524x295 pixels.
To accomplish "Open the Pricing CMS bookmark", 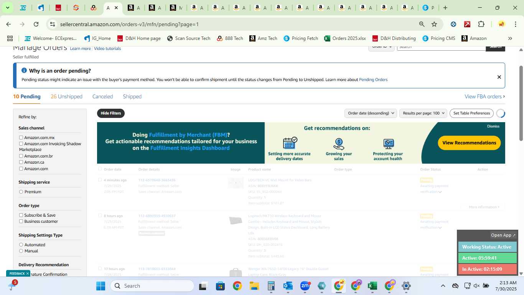I will click(439, 38).
